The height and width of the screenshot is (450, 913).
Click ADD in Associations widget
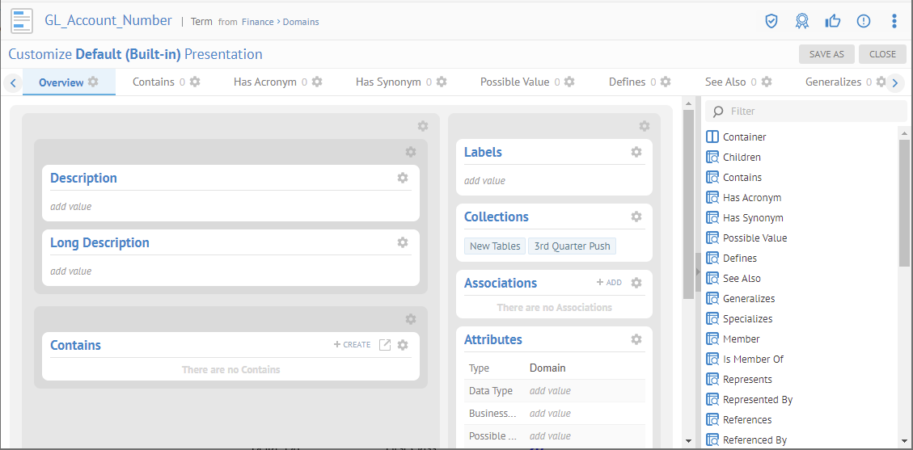coord(609,283)
